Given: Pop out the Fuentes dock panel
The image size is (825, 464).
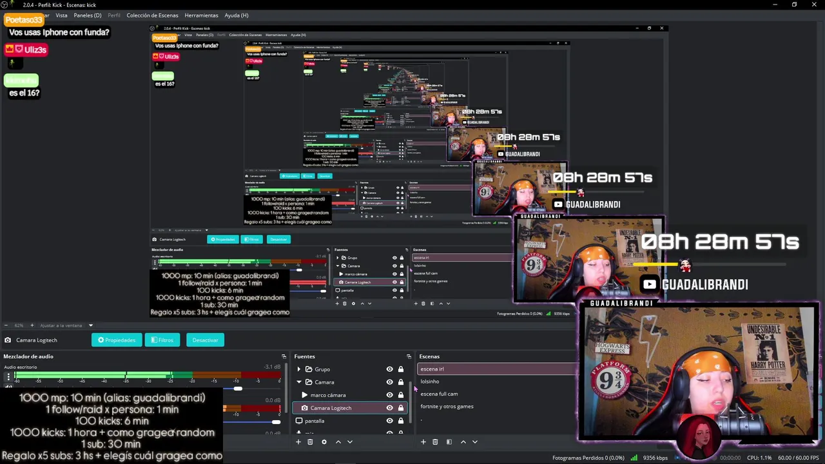Looking at the screenshot, I should coord(409,356).
